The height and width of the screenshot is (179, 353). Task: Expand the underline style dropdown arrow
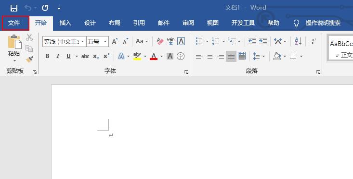click(x=77, y=56)
